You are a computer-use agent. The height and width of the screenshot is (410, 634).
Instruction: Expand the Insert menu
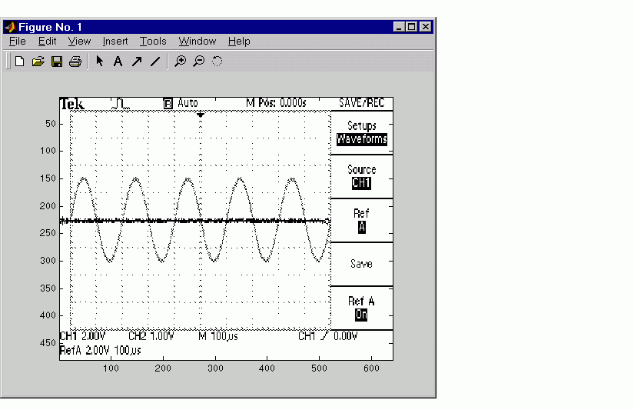tap(115, 42)
